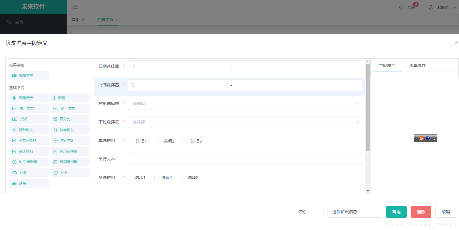Click the form canvas vertical scrollbar thumb
This screenshot has width=459, height=230.
point(368,107)
